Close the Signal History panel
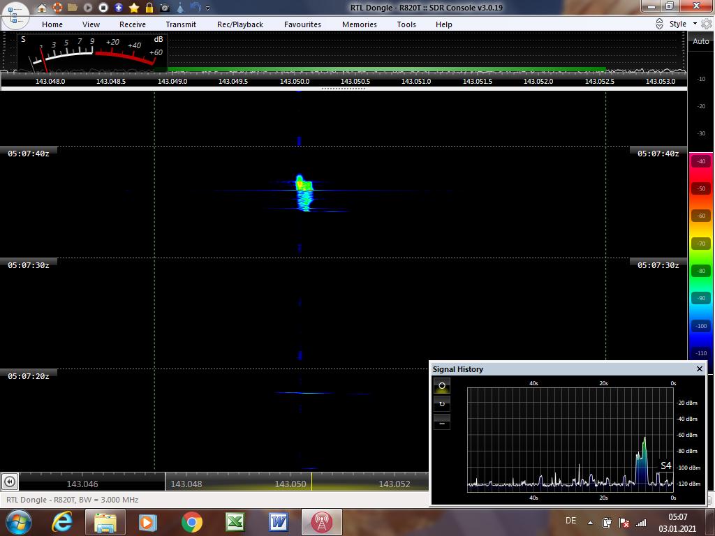Viewport: 715px width, 536px height. tap(700, 368)
